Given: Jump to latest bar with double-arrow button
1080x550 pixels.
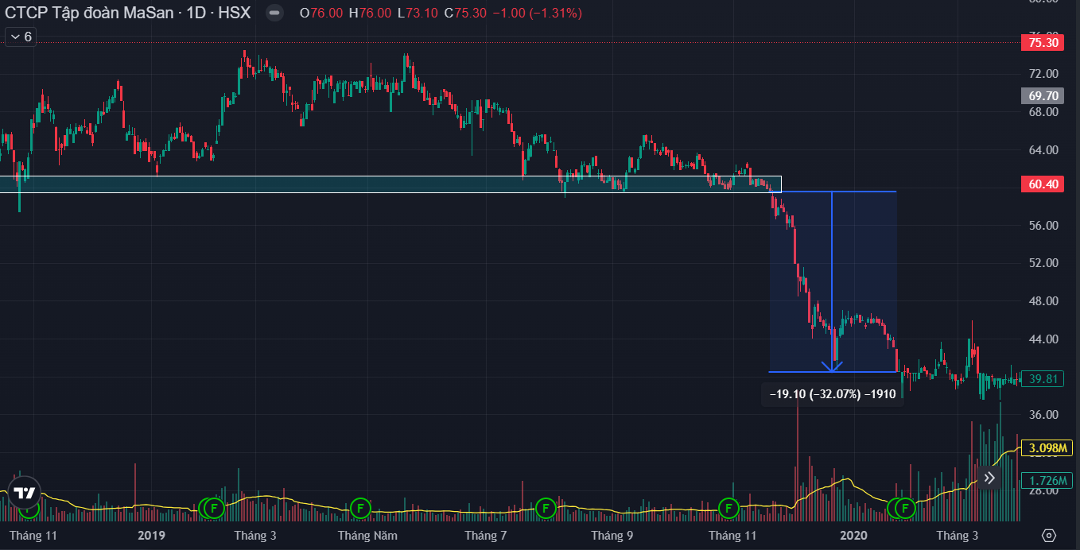Looking at the screenshot, I should [x=989, y=478].
